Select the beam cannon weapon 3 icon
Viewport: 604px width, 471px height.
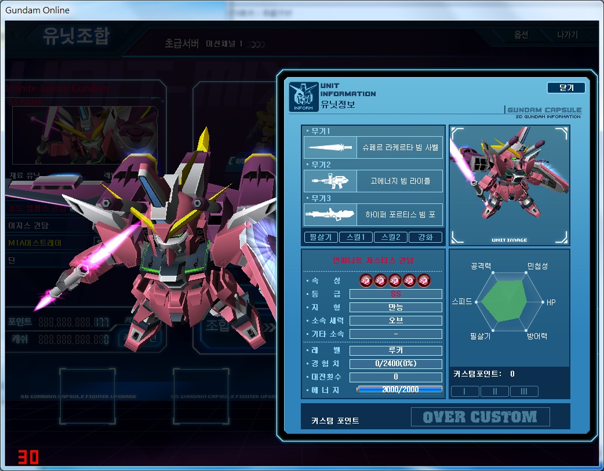click(330, 214)
